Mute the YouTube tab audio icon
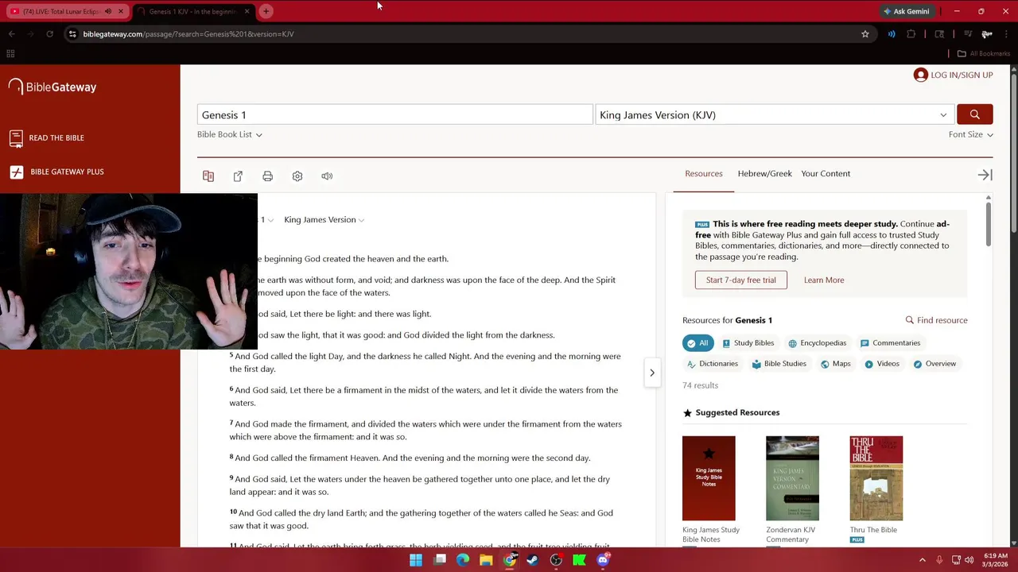The image size is (1018, 572). [x=108, y=11]
